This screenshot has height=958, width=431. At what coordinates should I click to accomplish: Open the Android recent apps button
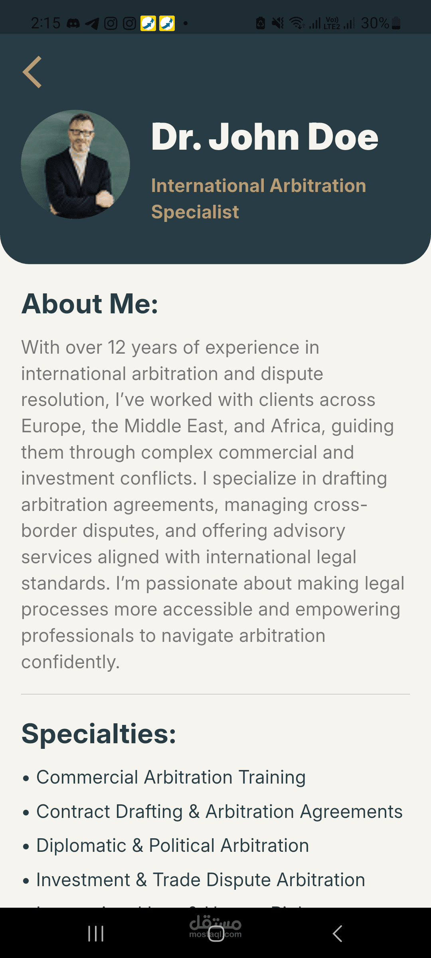[x=96, y=934]
